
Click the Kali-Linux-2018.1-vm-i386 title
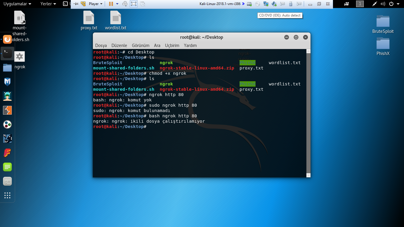[x=220, y=4]
